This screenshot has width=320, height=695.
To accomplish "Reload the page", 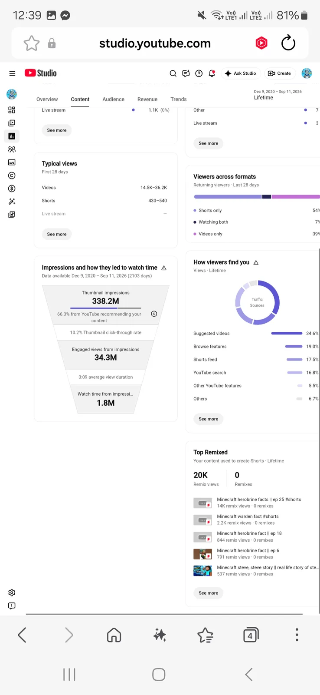I will coord(288,43).
